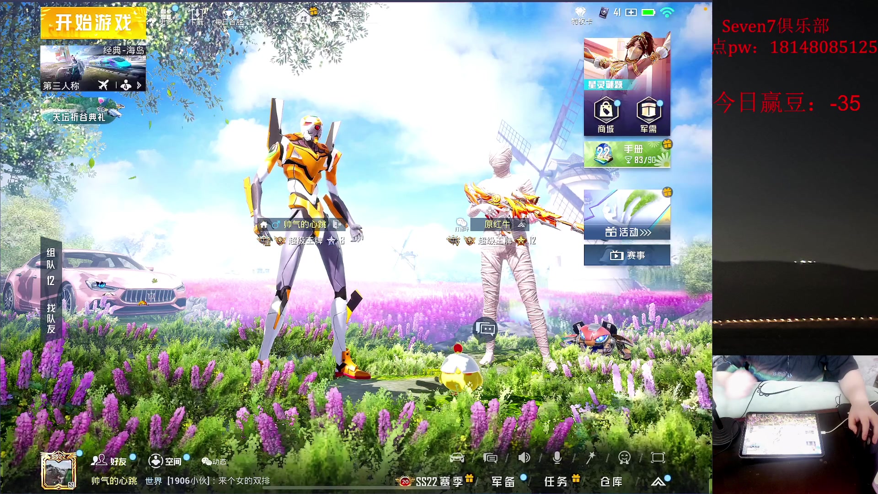Viewport: 878px width, 494px height.
Task: Open the vehicle garage car icon
Action: coord(457,458)
